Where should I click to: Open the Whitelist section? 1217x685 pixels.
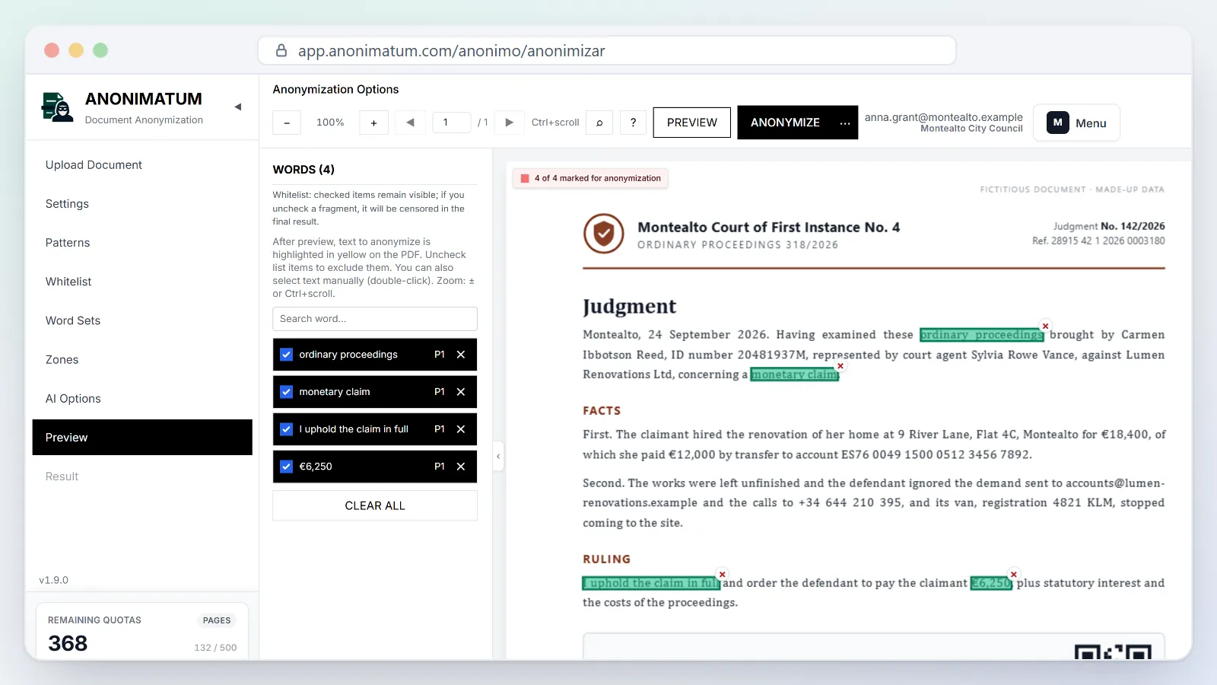tap(142, 282)
